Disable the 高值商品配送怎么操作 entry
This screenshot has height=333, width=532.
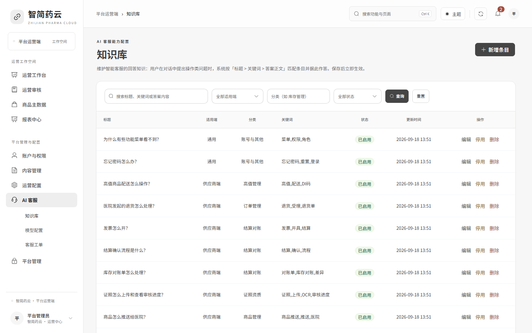[x=480, y=184]
